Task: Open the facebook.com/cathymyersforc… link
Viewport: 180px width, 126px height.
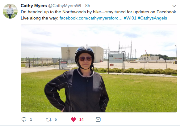Action: (x=91, y=18)
